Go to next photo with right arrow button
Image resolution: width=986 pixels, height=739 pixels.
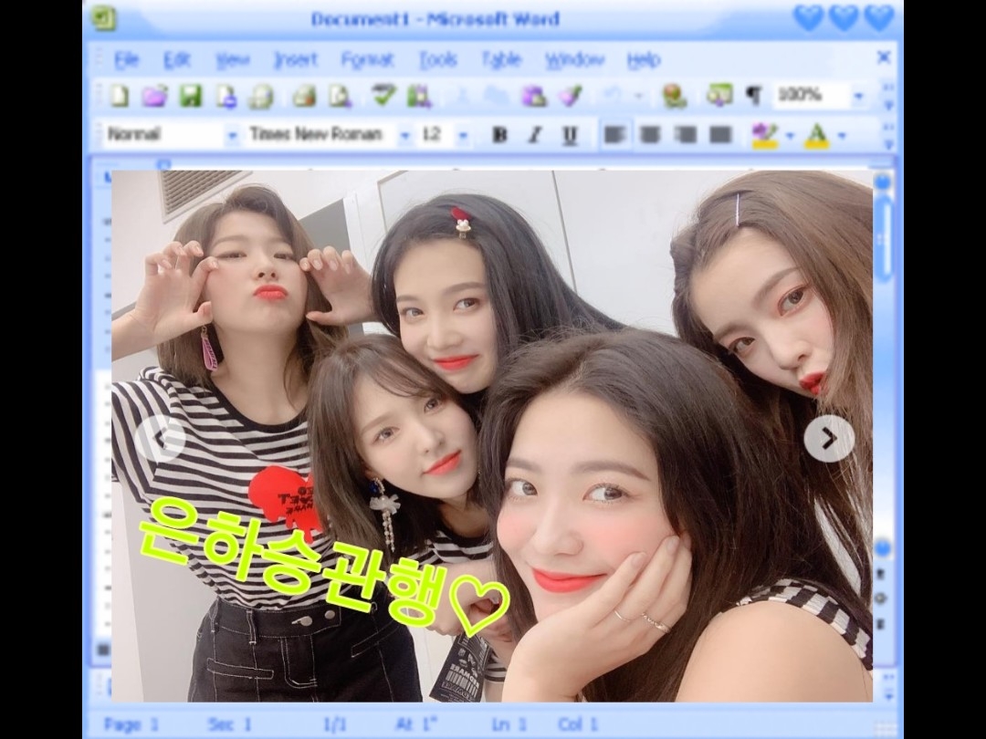pyautogui.click(x=829, y=439)
